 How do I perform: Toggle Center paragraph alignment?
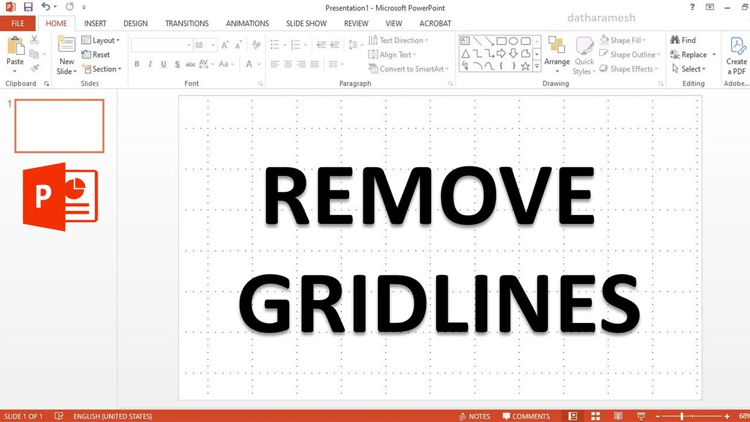[x=288, y=64]
